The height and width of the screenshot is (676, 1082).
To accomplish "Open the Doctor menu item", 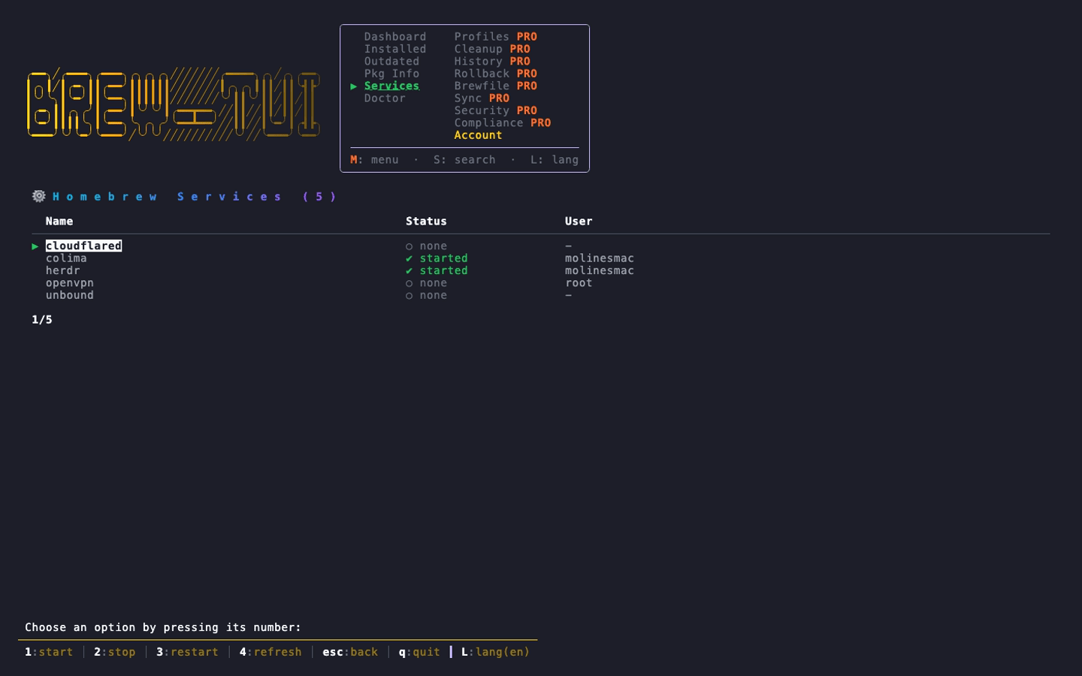I will 385,98.
